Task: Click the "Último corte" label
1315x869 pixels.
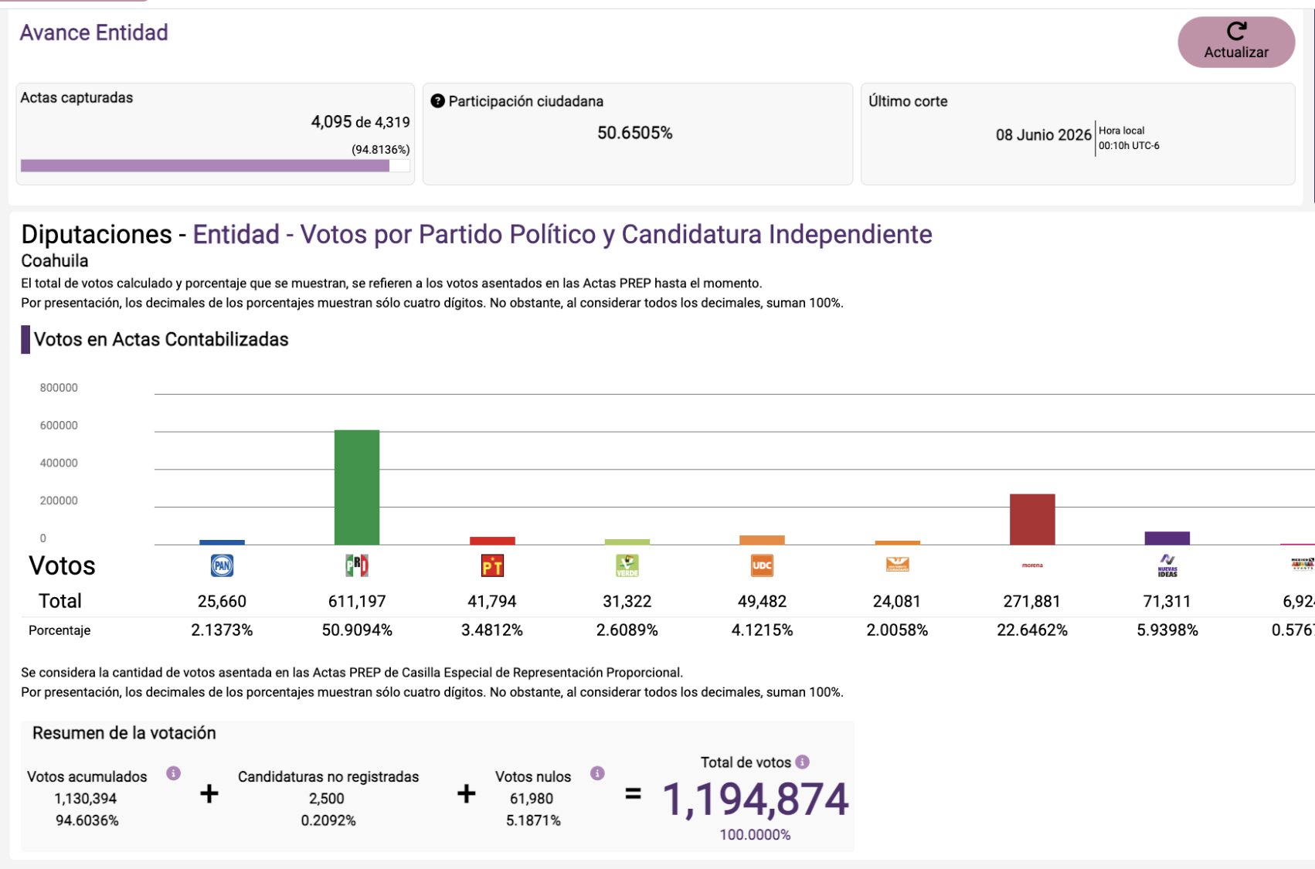Action: 908,101
